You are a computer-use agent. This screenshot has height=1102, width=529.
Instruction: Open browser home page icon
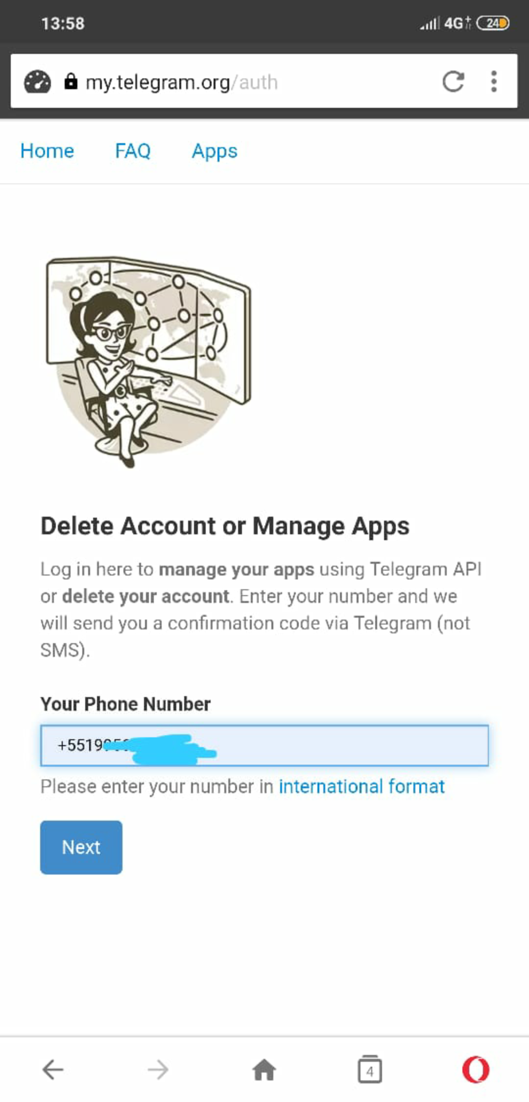click(264, 1069)
